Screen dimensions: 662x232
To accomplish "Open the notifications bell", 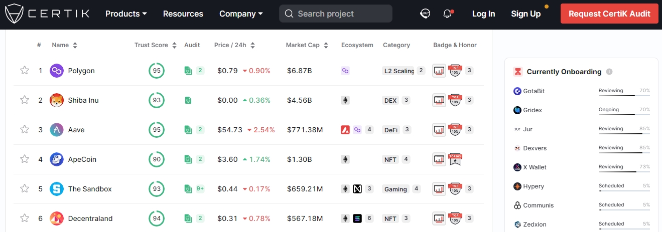I will point(447,14).
